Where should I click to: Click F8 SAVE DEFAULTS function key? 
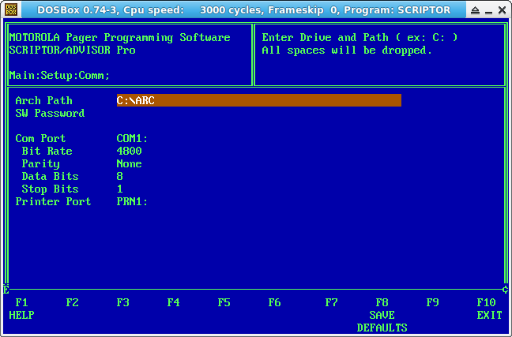point(382,315)
